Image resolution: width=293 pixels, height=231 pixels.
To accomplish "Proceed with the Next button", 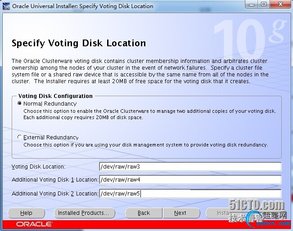I will pyautogui.click(x=181, y=213).
